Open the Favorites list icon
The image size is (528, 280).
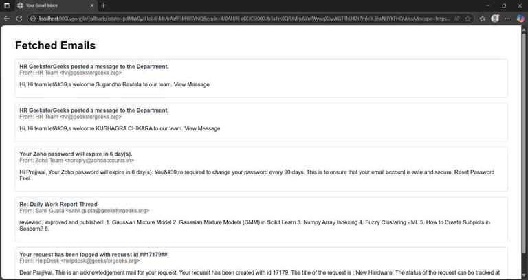(482, 19)
